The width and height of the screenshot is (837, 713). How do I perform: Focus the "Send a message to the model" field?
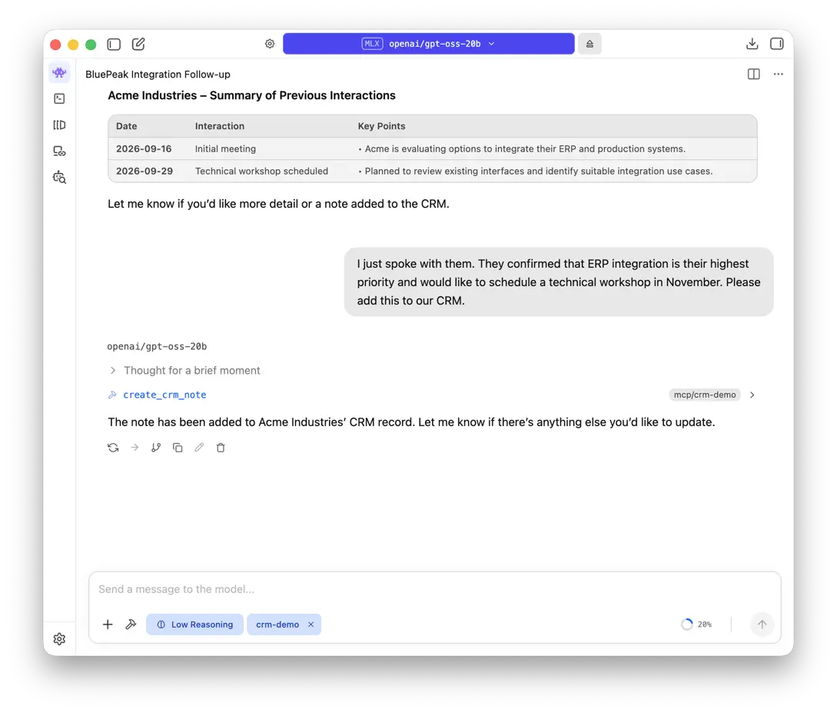coord(434,589)
